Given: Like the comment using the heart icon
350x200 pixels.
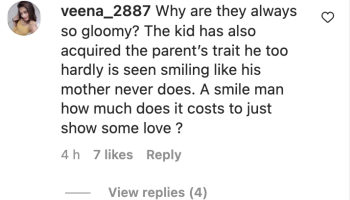Looking at the screenshot, I should click(327, 18).
